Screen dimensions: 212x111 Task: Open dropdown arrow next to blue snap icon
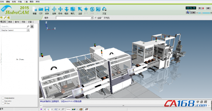pyautogui.click(x=59, y=109)
